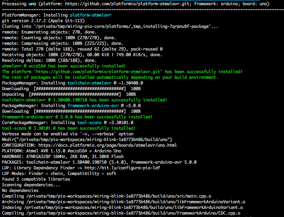Screen dimensions: 284x217
Task: Click the 'Processing uno' header line
Action: 136,4
